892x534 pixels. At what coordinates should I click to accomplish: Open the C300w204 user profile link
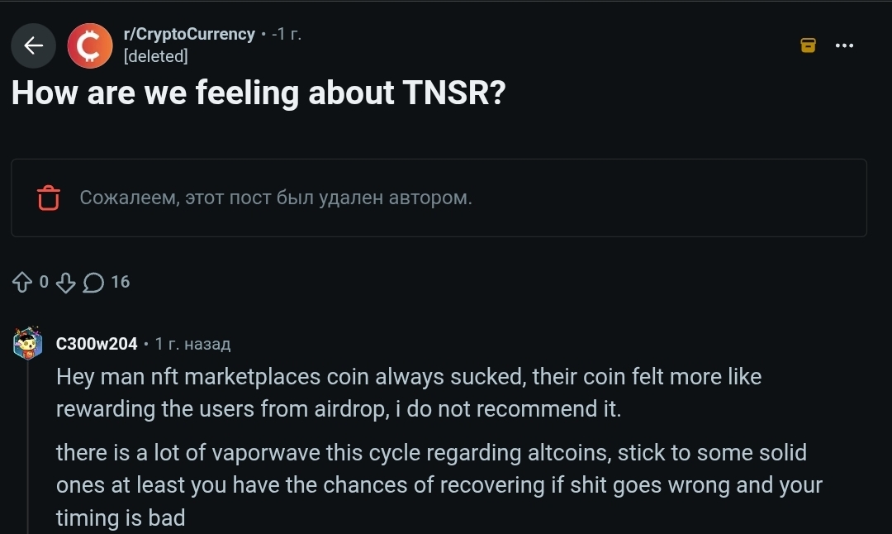pyautogui.click(x=96, y=344)
